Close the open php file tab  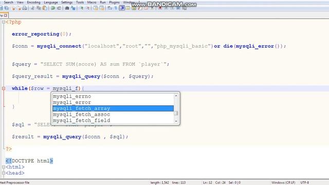(6, 15)
